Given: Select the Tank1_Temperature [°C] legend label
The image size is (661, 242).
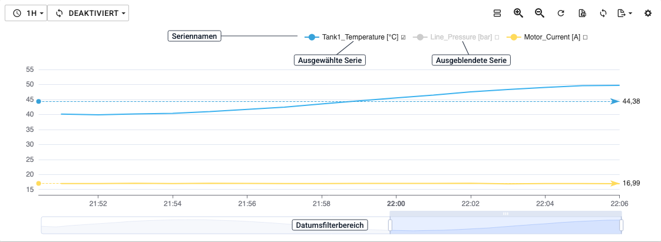Looking at the screenshot, I should [x=360, y=37].
